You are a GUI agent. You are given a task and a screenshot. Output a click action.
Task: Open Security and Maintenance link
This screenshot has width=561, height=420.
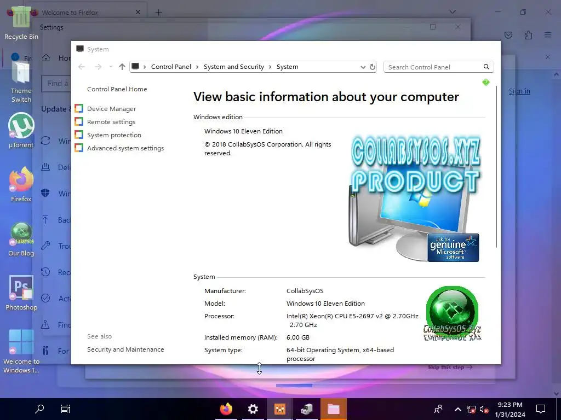coord(125,349)
